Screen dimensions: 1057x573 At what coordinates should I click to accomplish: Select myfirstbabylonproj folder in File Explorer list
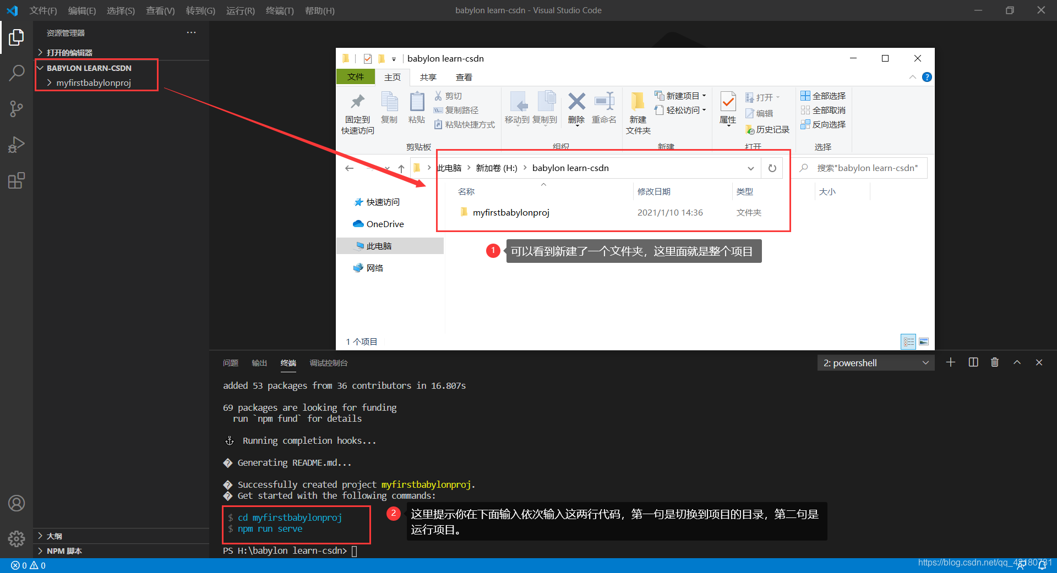(x=511, y=212)
